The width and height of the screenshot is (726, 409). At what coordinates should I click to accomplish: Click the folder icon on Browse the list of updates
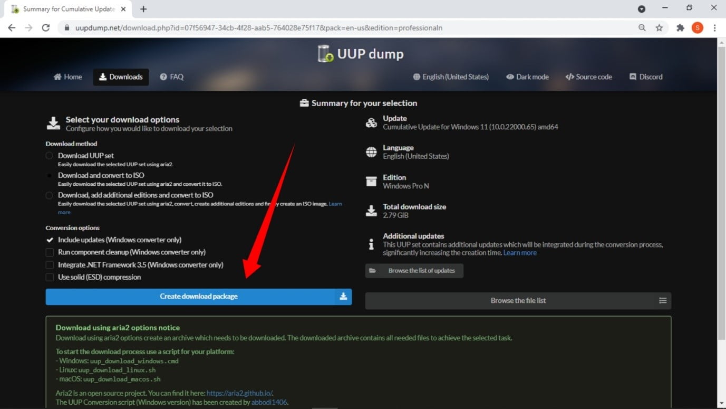(373, 271)
